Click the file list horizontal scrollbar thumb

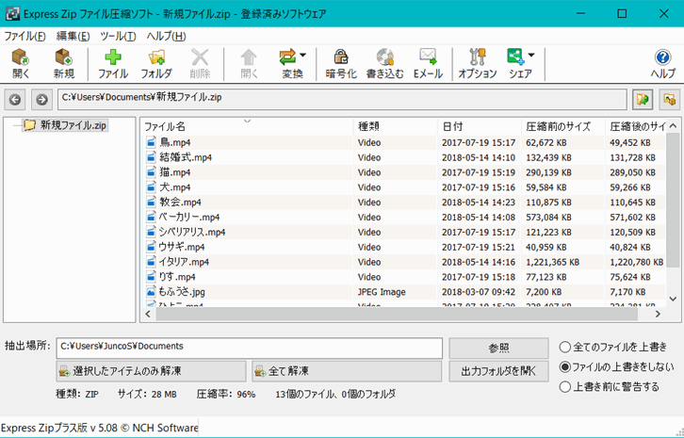click(x=396, y=314)
